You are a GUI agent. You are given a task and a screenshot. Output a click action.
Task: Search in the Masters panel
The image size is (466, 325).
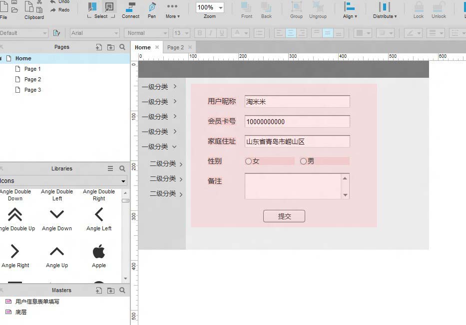pyautogui.click(x=122, y=290)
